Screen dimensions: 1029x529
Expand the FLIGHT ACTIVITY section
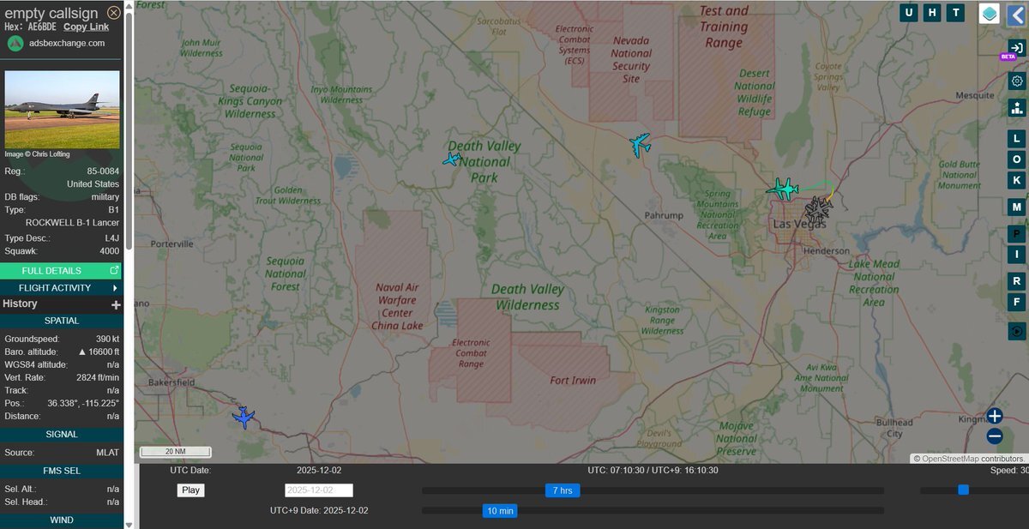point(61,288)
